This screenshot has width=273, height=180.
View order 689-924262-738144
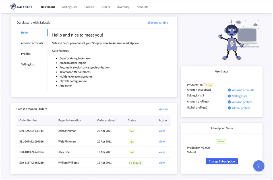click(162, 131)
